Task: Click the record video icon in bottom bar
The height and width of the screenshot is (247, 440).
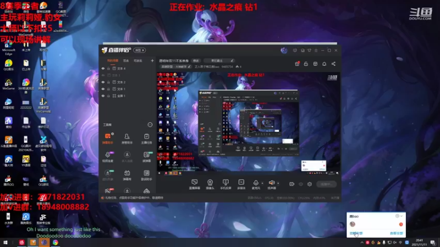Action: pos(291,184)
